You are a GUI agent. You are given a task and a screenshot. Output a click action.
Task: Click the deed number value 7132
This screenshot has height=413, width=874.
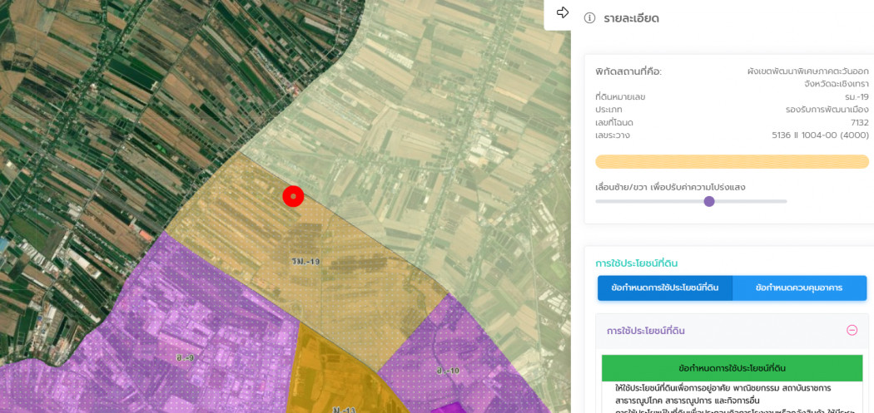point(858,122)
